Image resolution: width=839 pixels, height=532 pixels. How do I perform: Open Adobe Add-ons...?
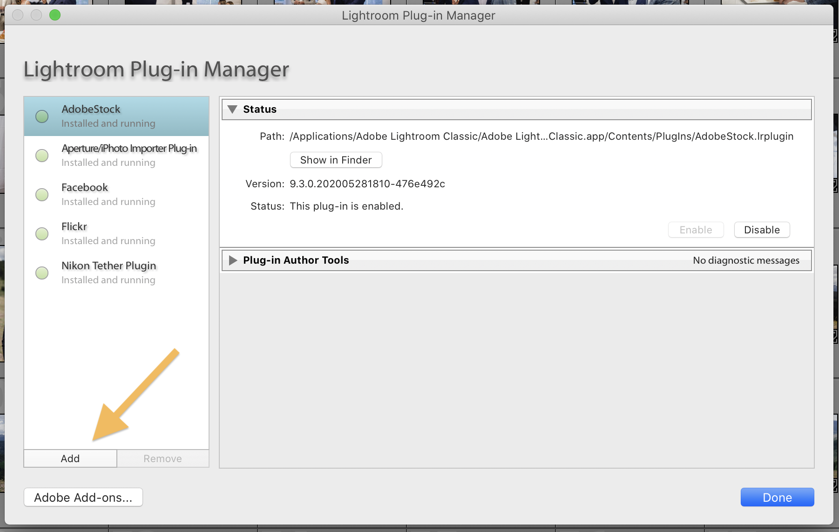pos(83,497)
